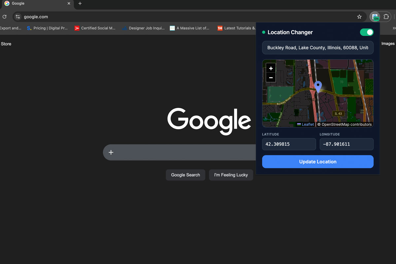Add a search option via plus in search bar
Screen dimensions: 396x264
click(x=111, y=152)
